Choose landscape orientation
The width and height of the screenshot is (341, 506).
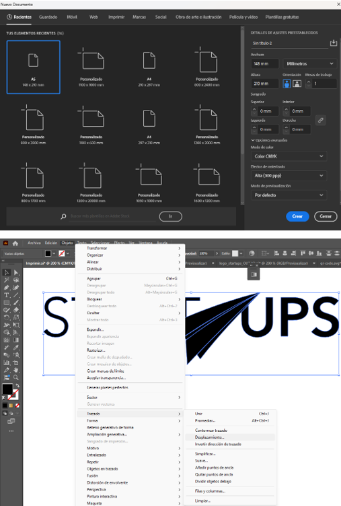pos(297,84)
